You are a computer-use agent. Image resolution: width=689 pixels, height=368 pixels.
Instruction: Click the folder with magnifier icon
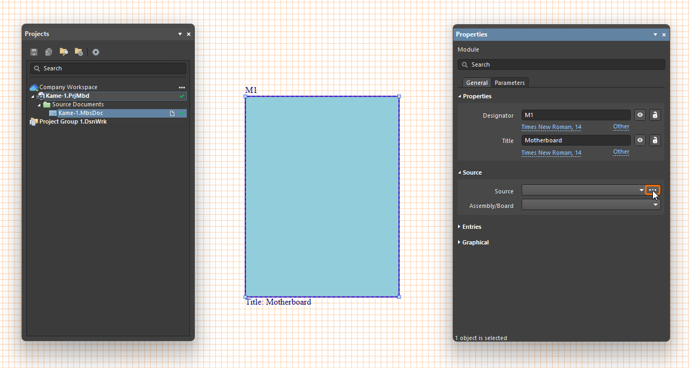pyautogui.click(x=64, y=52)
